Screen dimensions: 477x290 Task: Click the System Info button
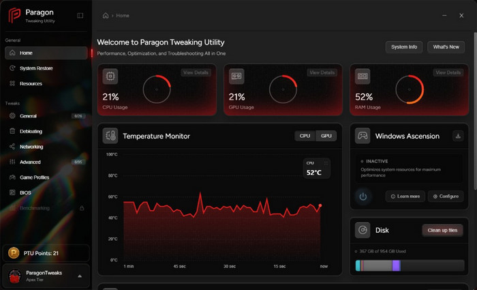coord(404,47)
